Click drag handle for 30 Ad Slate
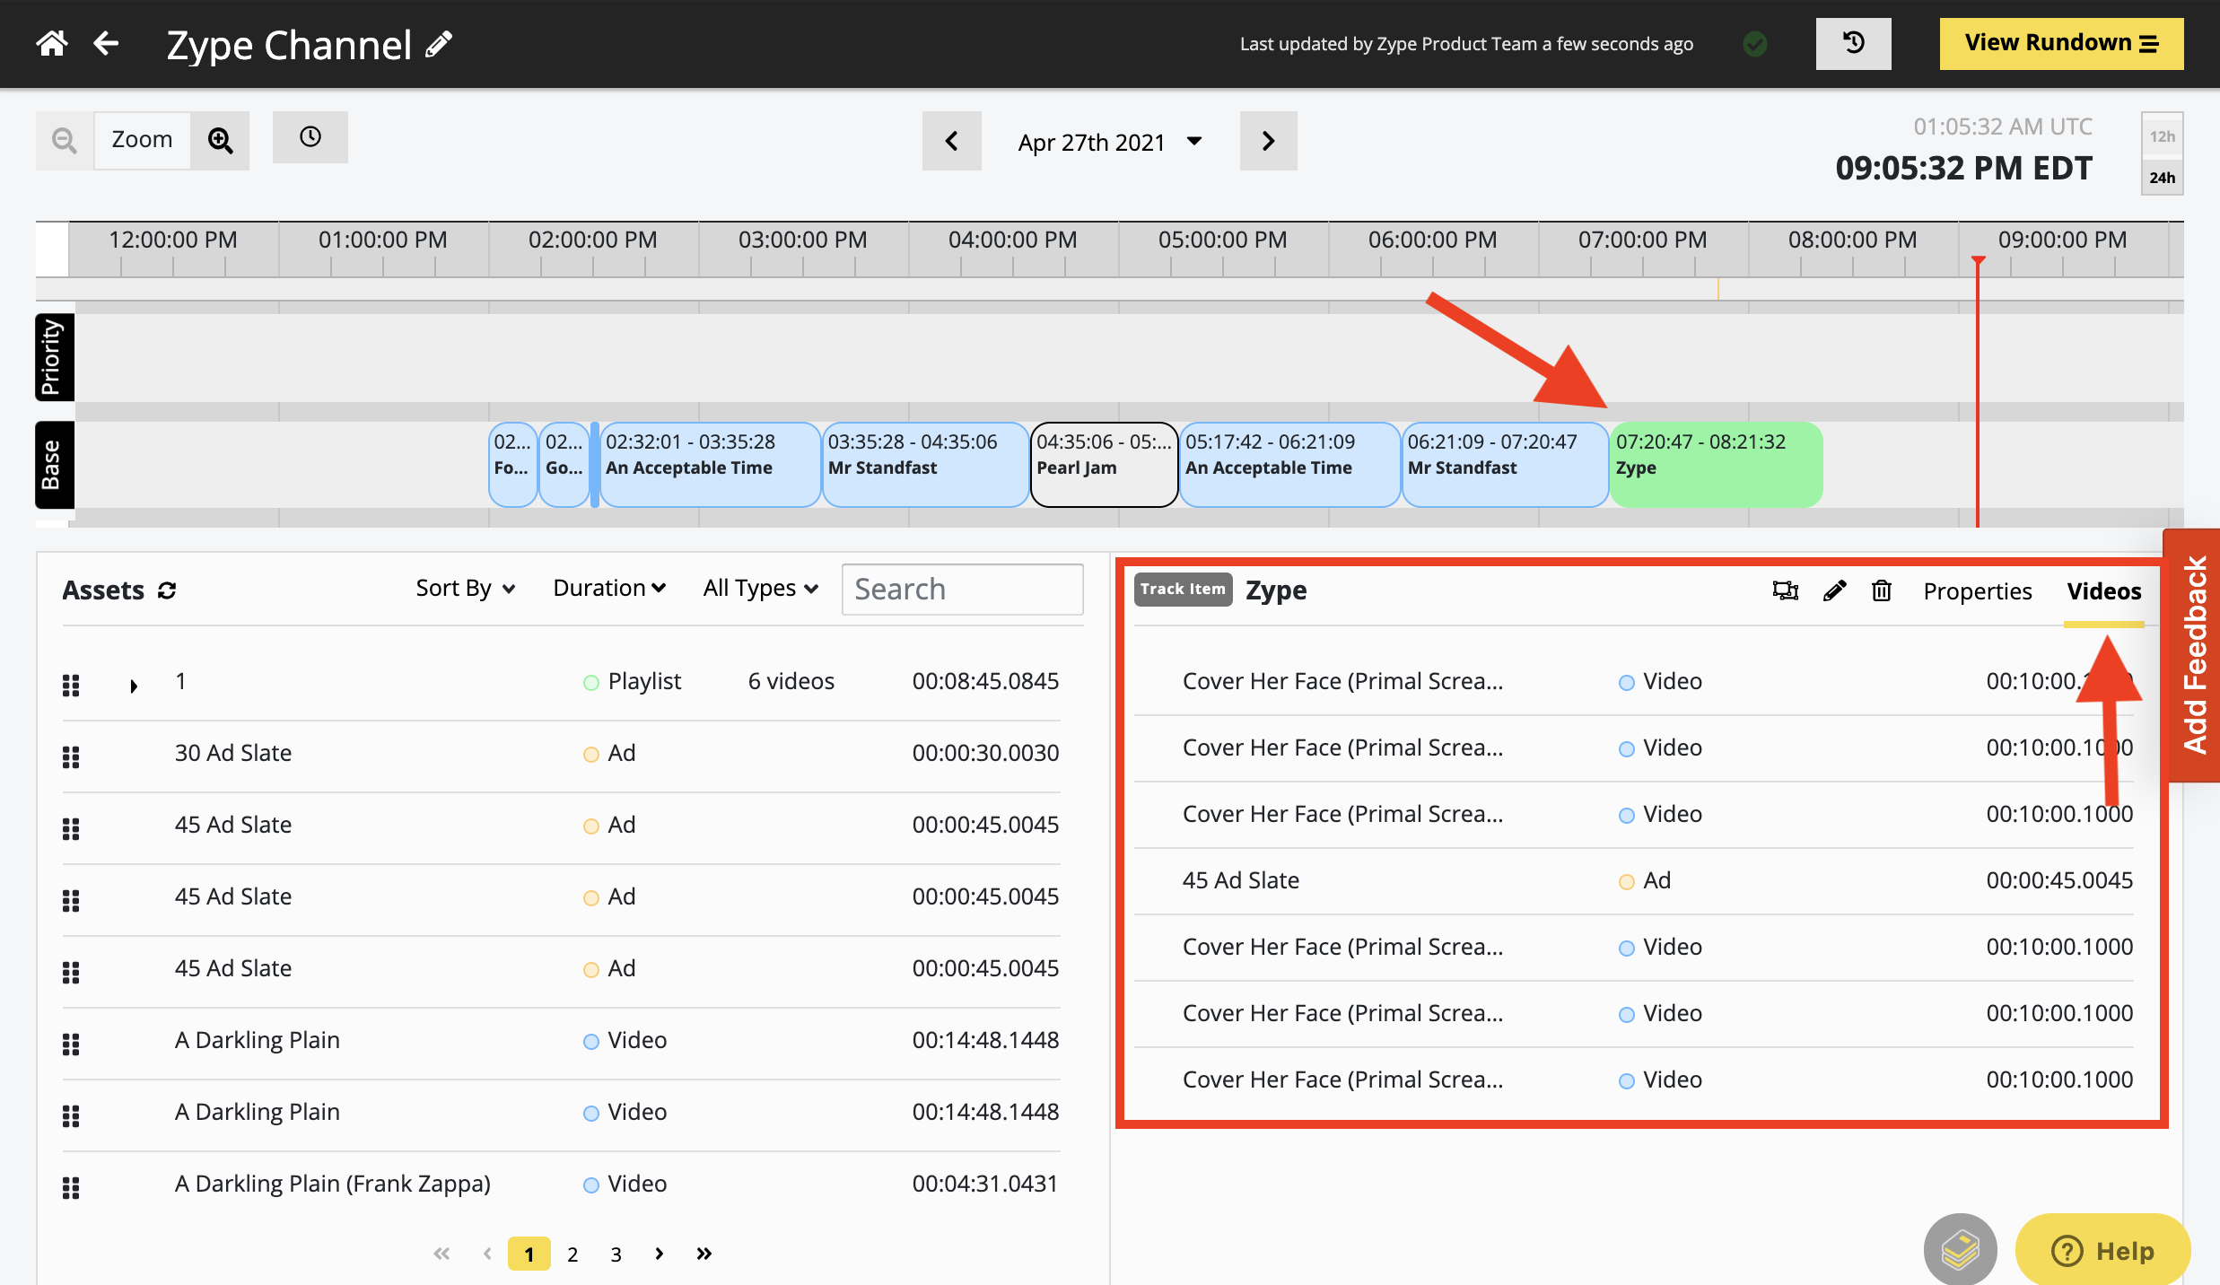The image size is (2220, 1285). tap(71, 757)
